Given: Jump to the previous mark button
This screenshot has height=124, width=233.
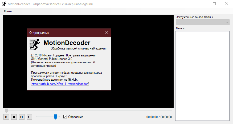Looking at the screenshot, I should (x=22, y=117).
